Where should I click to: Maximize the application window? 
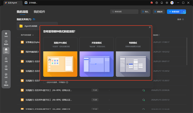[183, 3]
